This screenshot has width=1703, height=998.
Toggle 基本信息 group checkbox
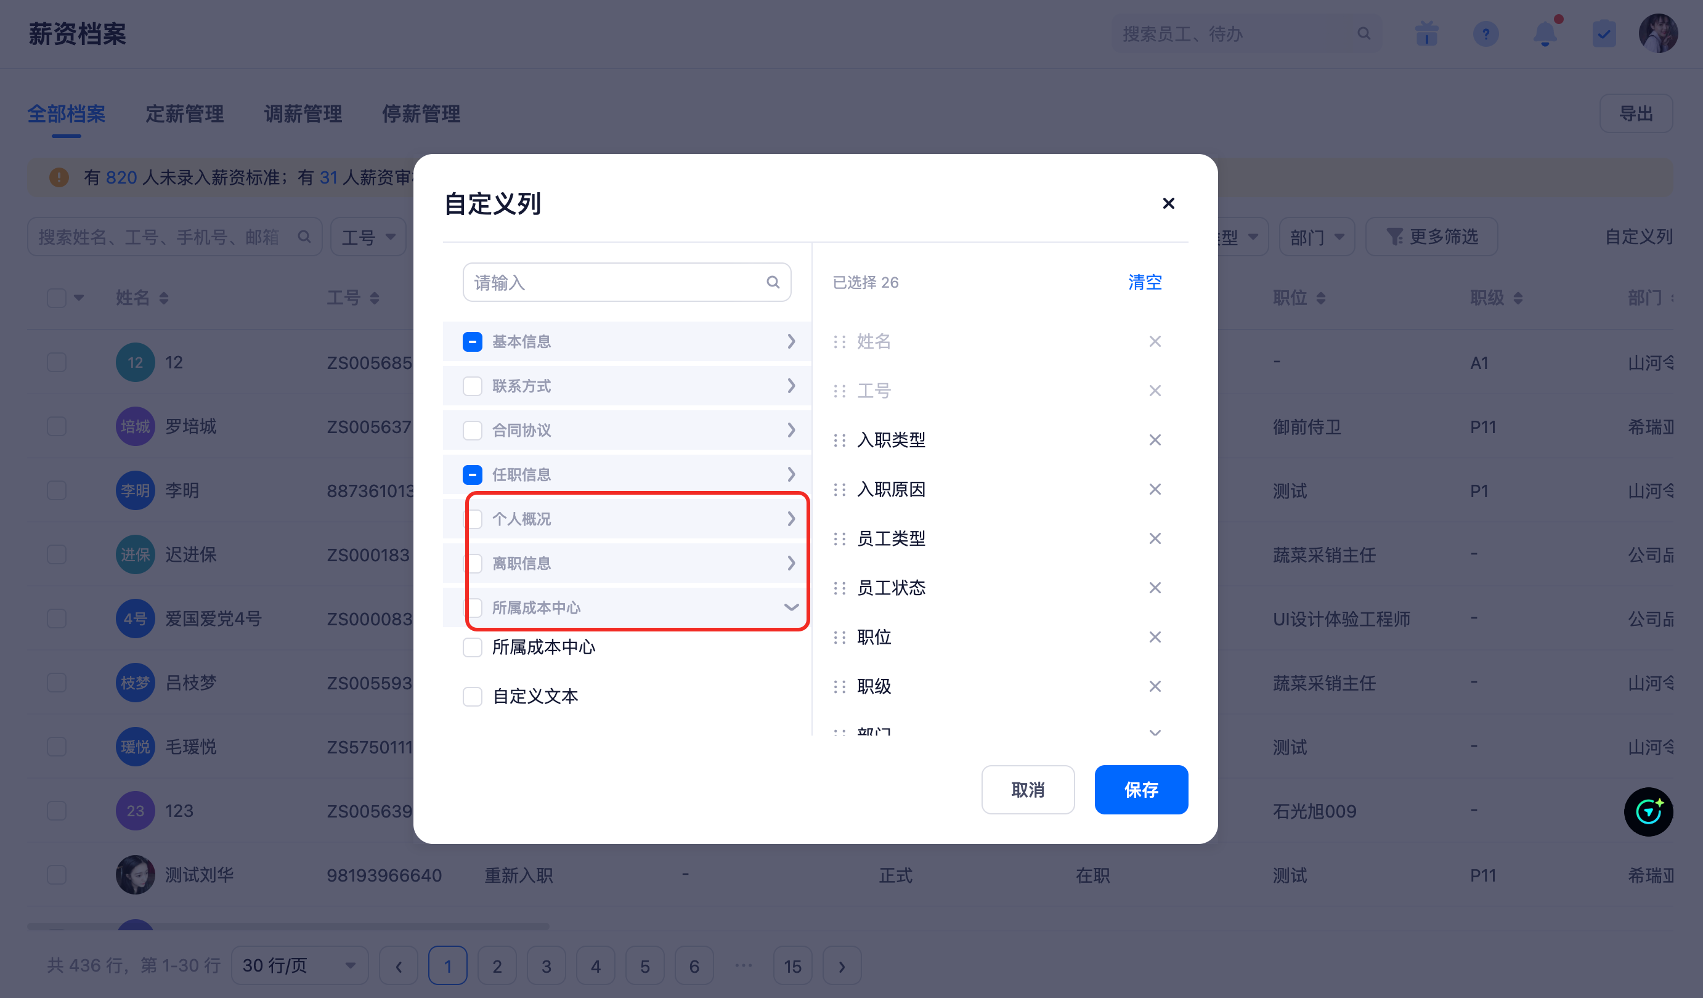473,342
